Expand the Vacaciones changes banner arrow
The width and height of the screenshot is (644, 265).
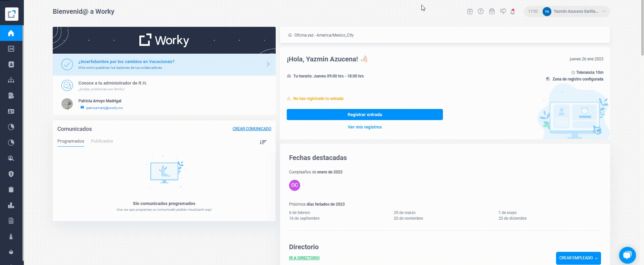tap(268, 64)
